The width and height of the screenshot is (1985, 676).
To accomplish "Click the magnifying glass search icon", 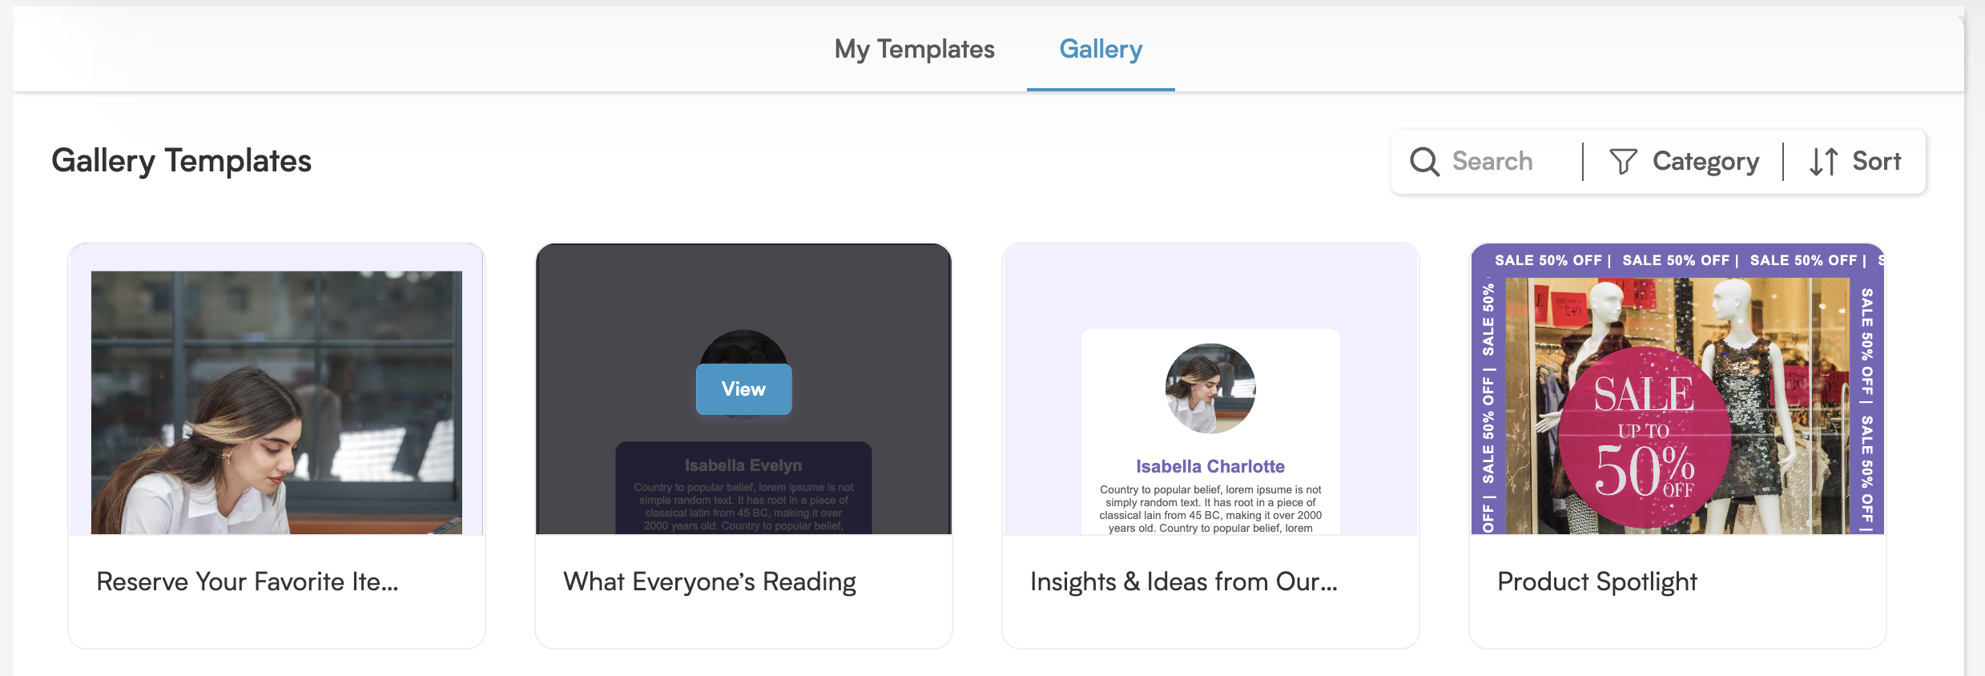I will [x=1424, y=161].
